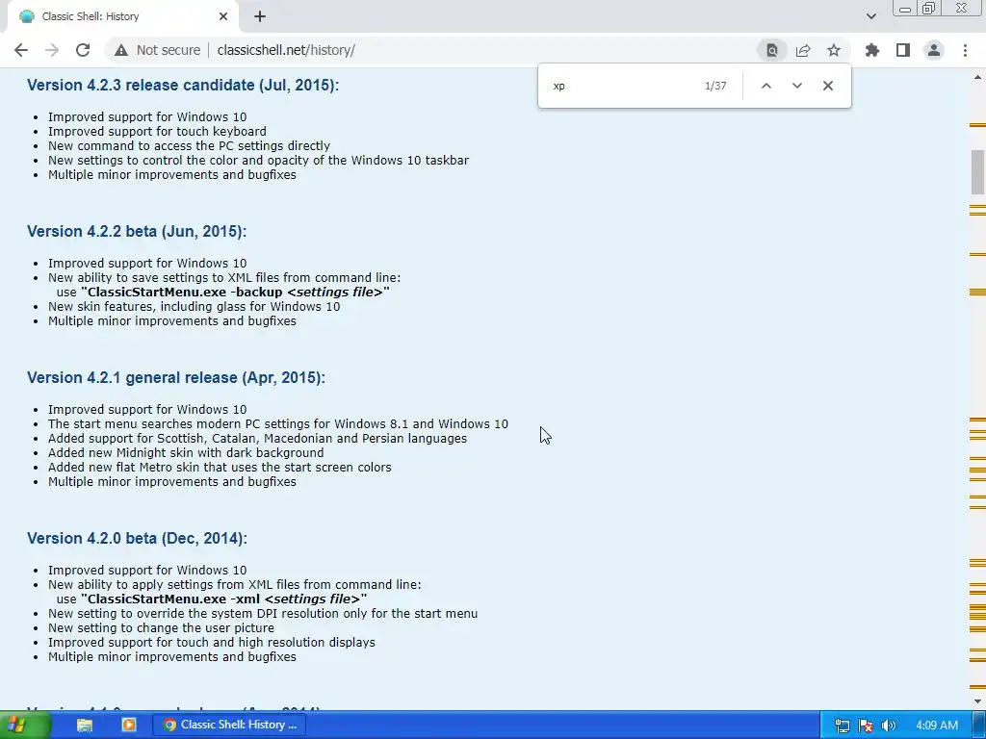Click "New setting to change the user picture"
This screenshot has width=986, height=739.
click(161, 627)
